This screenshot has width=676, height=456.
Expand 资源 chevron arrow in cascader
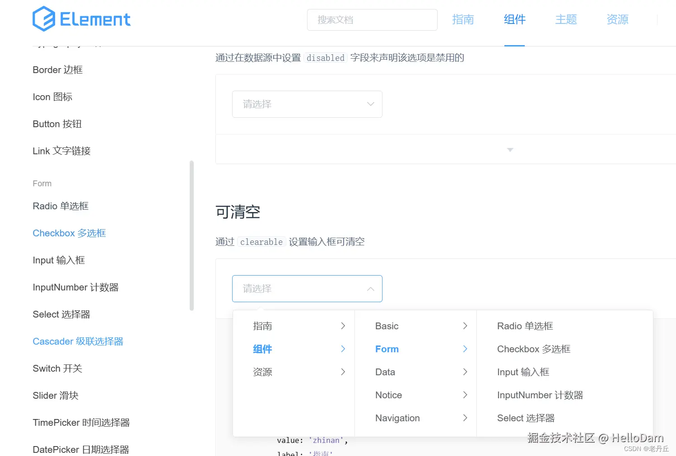pyautogui.click(x=343, y=372)
